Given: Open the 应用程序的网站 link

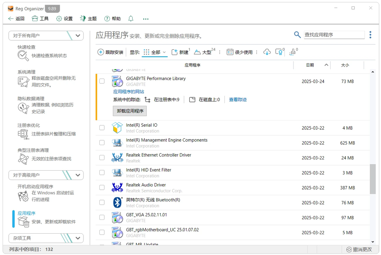Looking at the screenshot, I should click(x=128, y=92).
